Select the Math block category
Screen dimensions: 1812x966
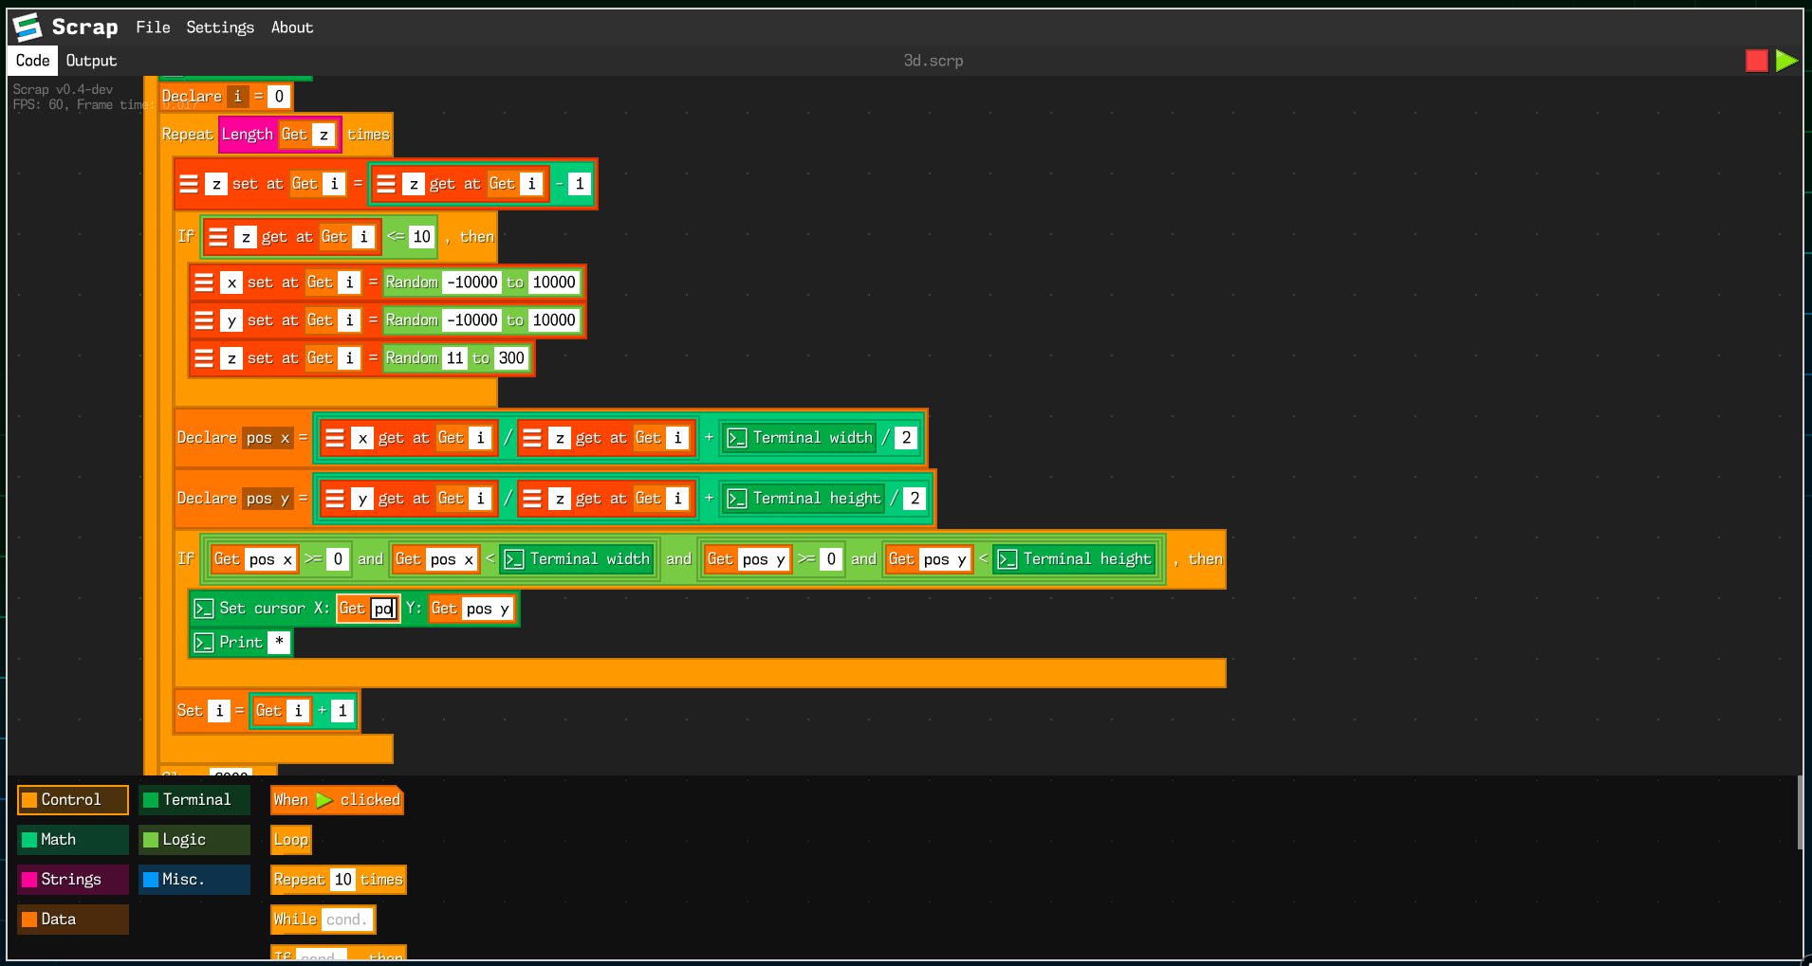[x=72, y=839]
